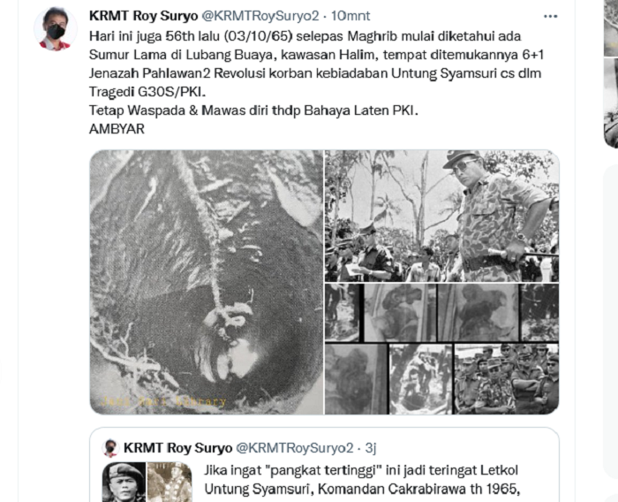The image size is (618, 502).
Task: Open Roy Suryo's masked profile avatar
Action: tap(56, 29)
